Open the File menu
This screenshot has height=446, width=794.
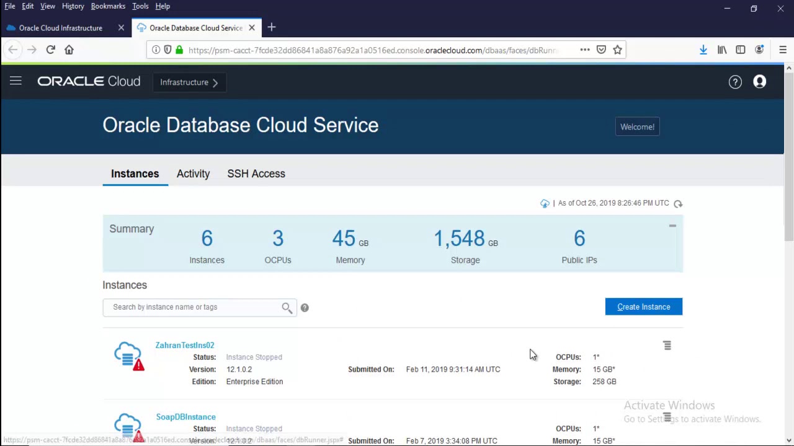click(10, 6)
